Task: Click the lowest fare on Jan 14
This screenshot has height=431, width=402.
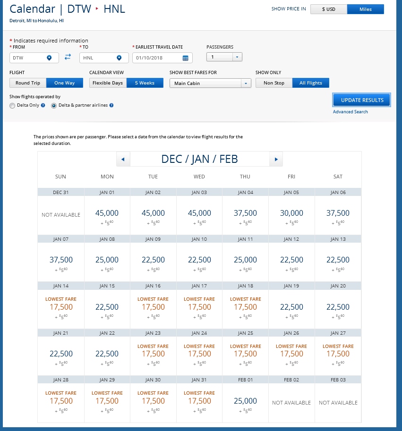Action: click(60, 306)
